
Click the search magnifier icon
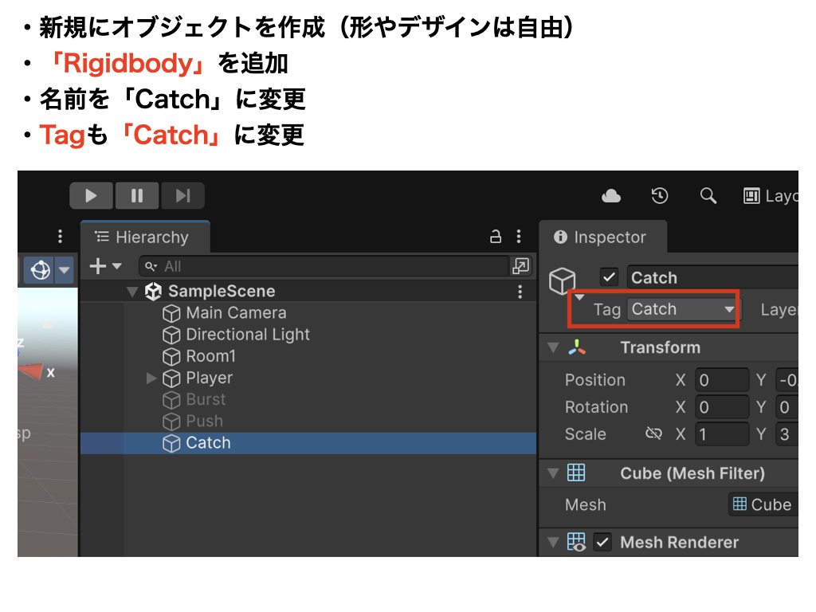point(708,196)
